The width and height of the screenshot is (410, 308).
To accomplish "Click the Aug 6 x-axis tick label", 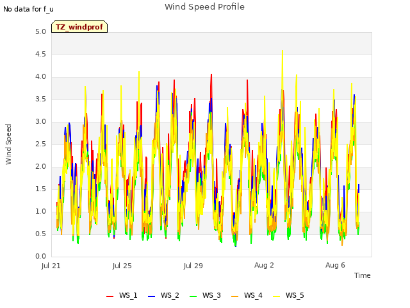I will click(335, 265).
